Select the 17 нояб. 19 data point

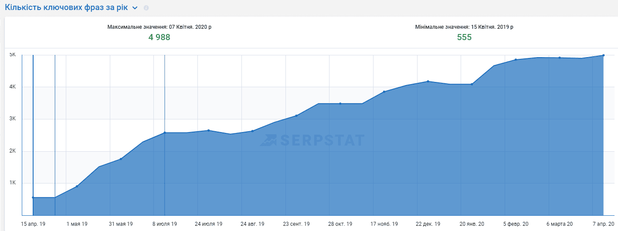tap(384, 92)
